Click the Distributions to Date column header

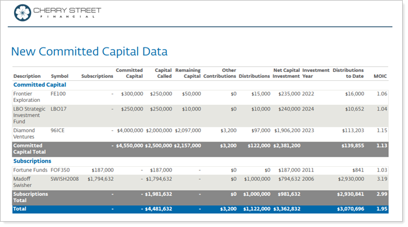(x=348, y=73)
